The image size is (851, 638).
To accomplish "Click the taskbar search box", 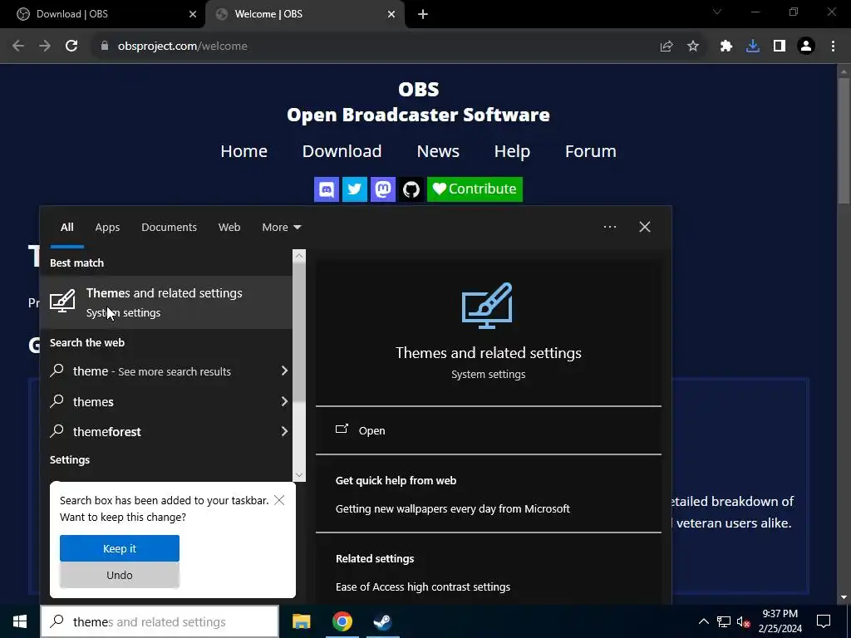I will (x=160, y=621).
